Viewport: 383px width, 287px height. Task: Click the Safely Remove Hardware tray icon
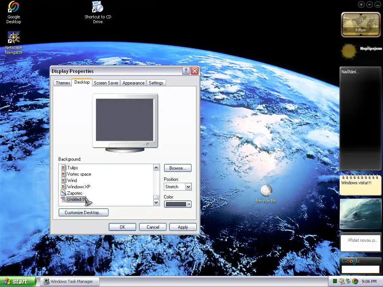point(349,281)
